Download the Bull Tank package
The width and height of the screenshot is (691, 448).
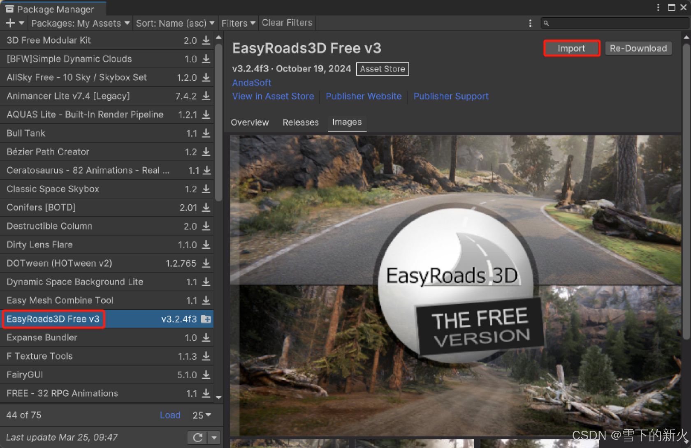(205, 133)
